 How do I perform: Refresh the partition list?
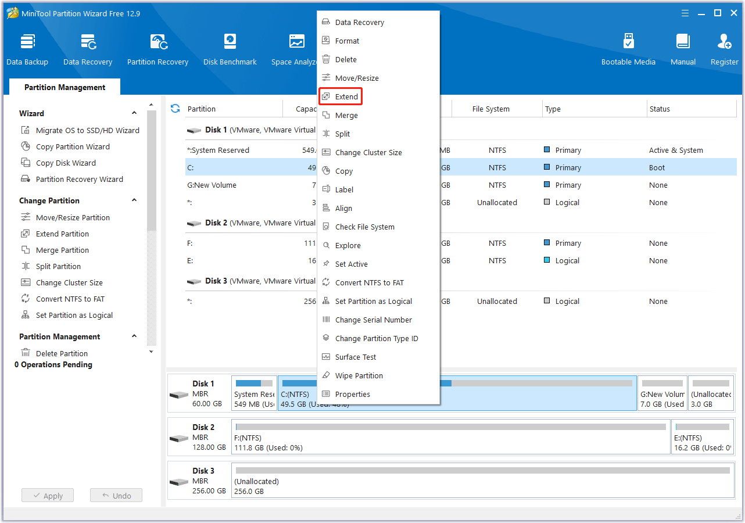coord(175,109)
